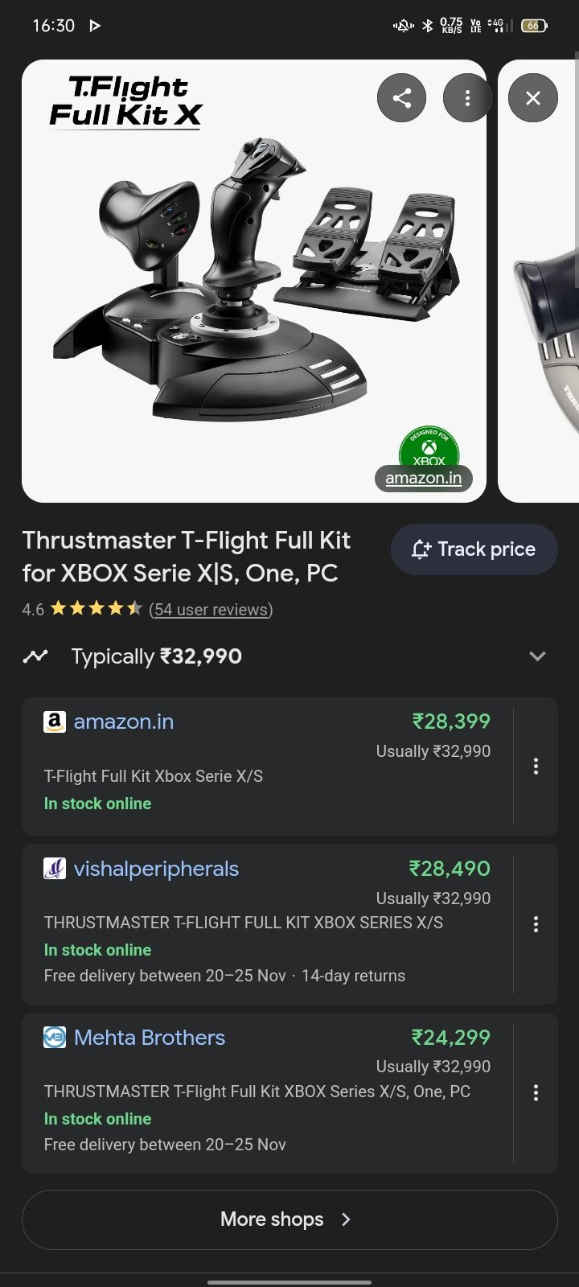This screenshot has width=579, height=1287.
Task: Open the Mehta Brothers store link
Action: (150, 1038)
